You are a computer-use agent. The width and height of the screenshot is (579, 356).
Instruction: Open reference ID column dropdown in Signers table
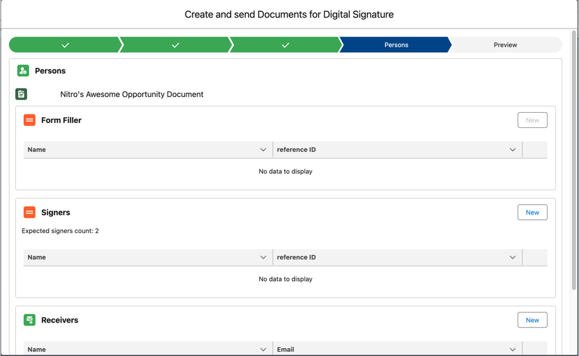click(513, 258)
